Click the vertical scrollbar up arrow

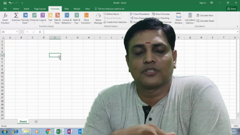pyautogui.click(x=238, y=37)
